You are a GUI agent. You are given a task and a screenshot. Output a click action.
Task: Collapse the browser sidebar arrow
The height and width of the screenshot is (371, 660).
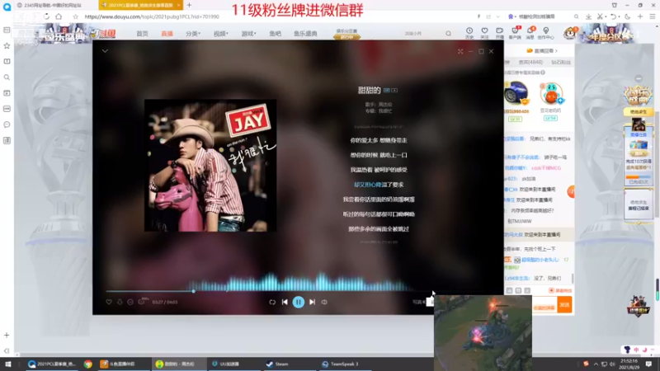click(x=7, y=350)
